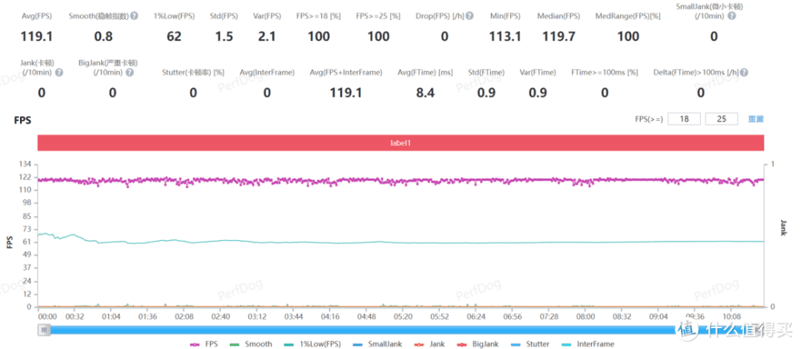This screenshot has height=349, width=801.
Task: Click help icon next to Smooth(稳帧指数)
Action: 134,16
